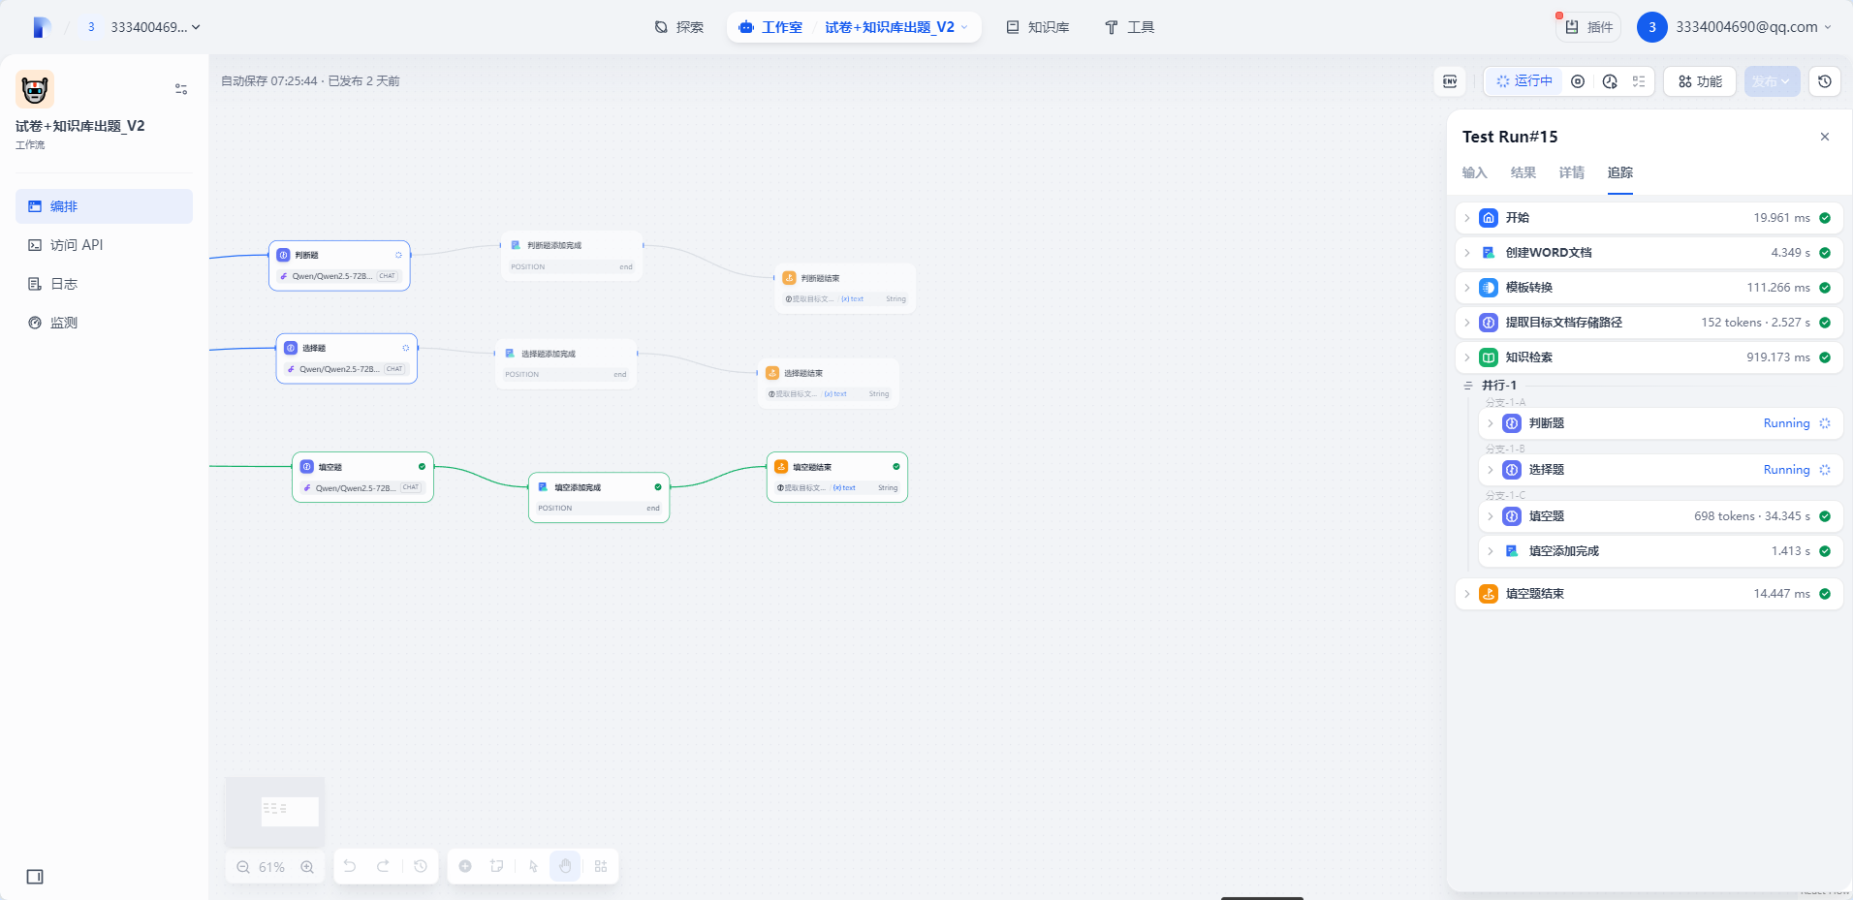1853x900 pixels.
Task: Toggle the left sidebar collapse icon
Action: point(35,877)
